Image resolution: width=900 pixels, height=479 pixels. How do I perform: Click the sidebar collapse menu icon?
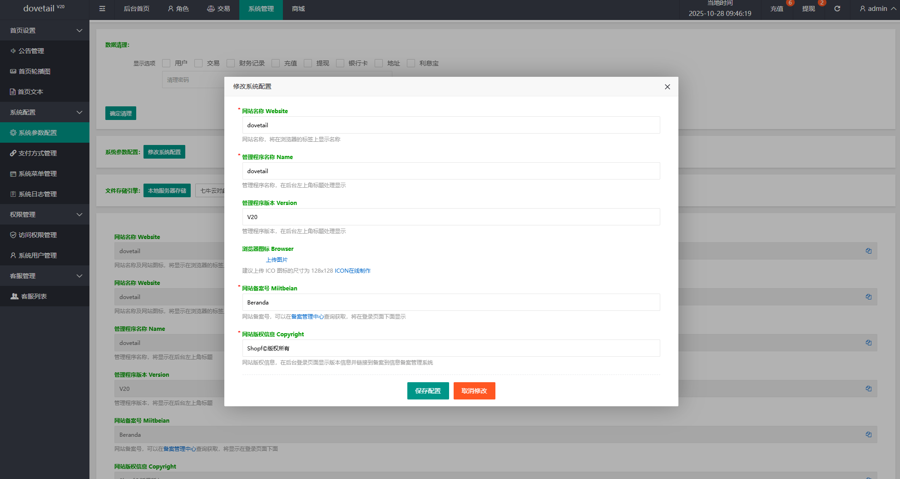tap(102, 9)
